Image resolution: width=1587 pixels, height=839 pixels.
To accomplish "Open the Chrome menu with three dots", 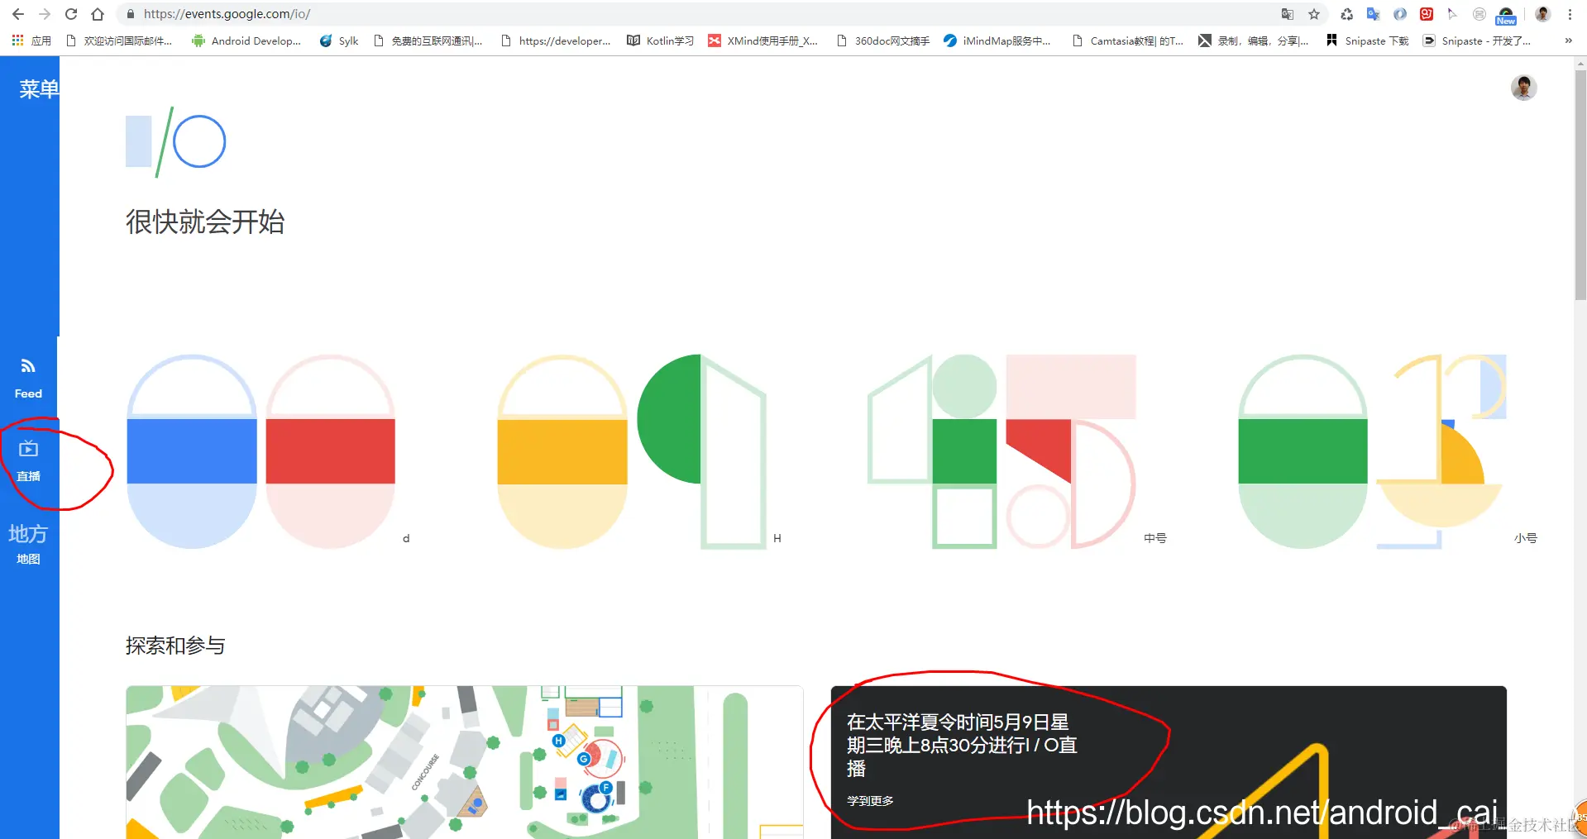I will click(x=1570, y=14).
